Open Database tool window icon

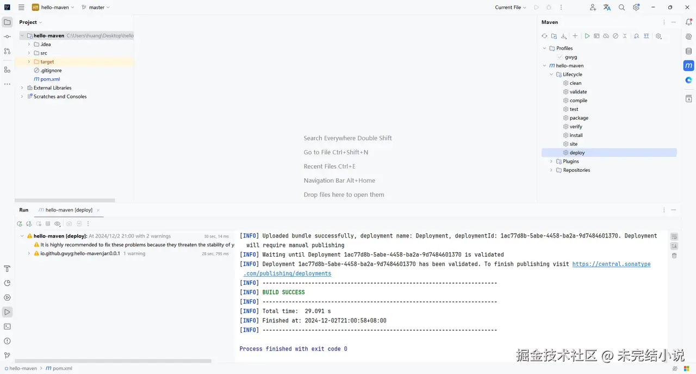688,51
